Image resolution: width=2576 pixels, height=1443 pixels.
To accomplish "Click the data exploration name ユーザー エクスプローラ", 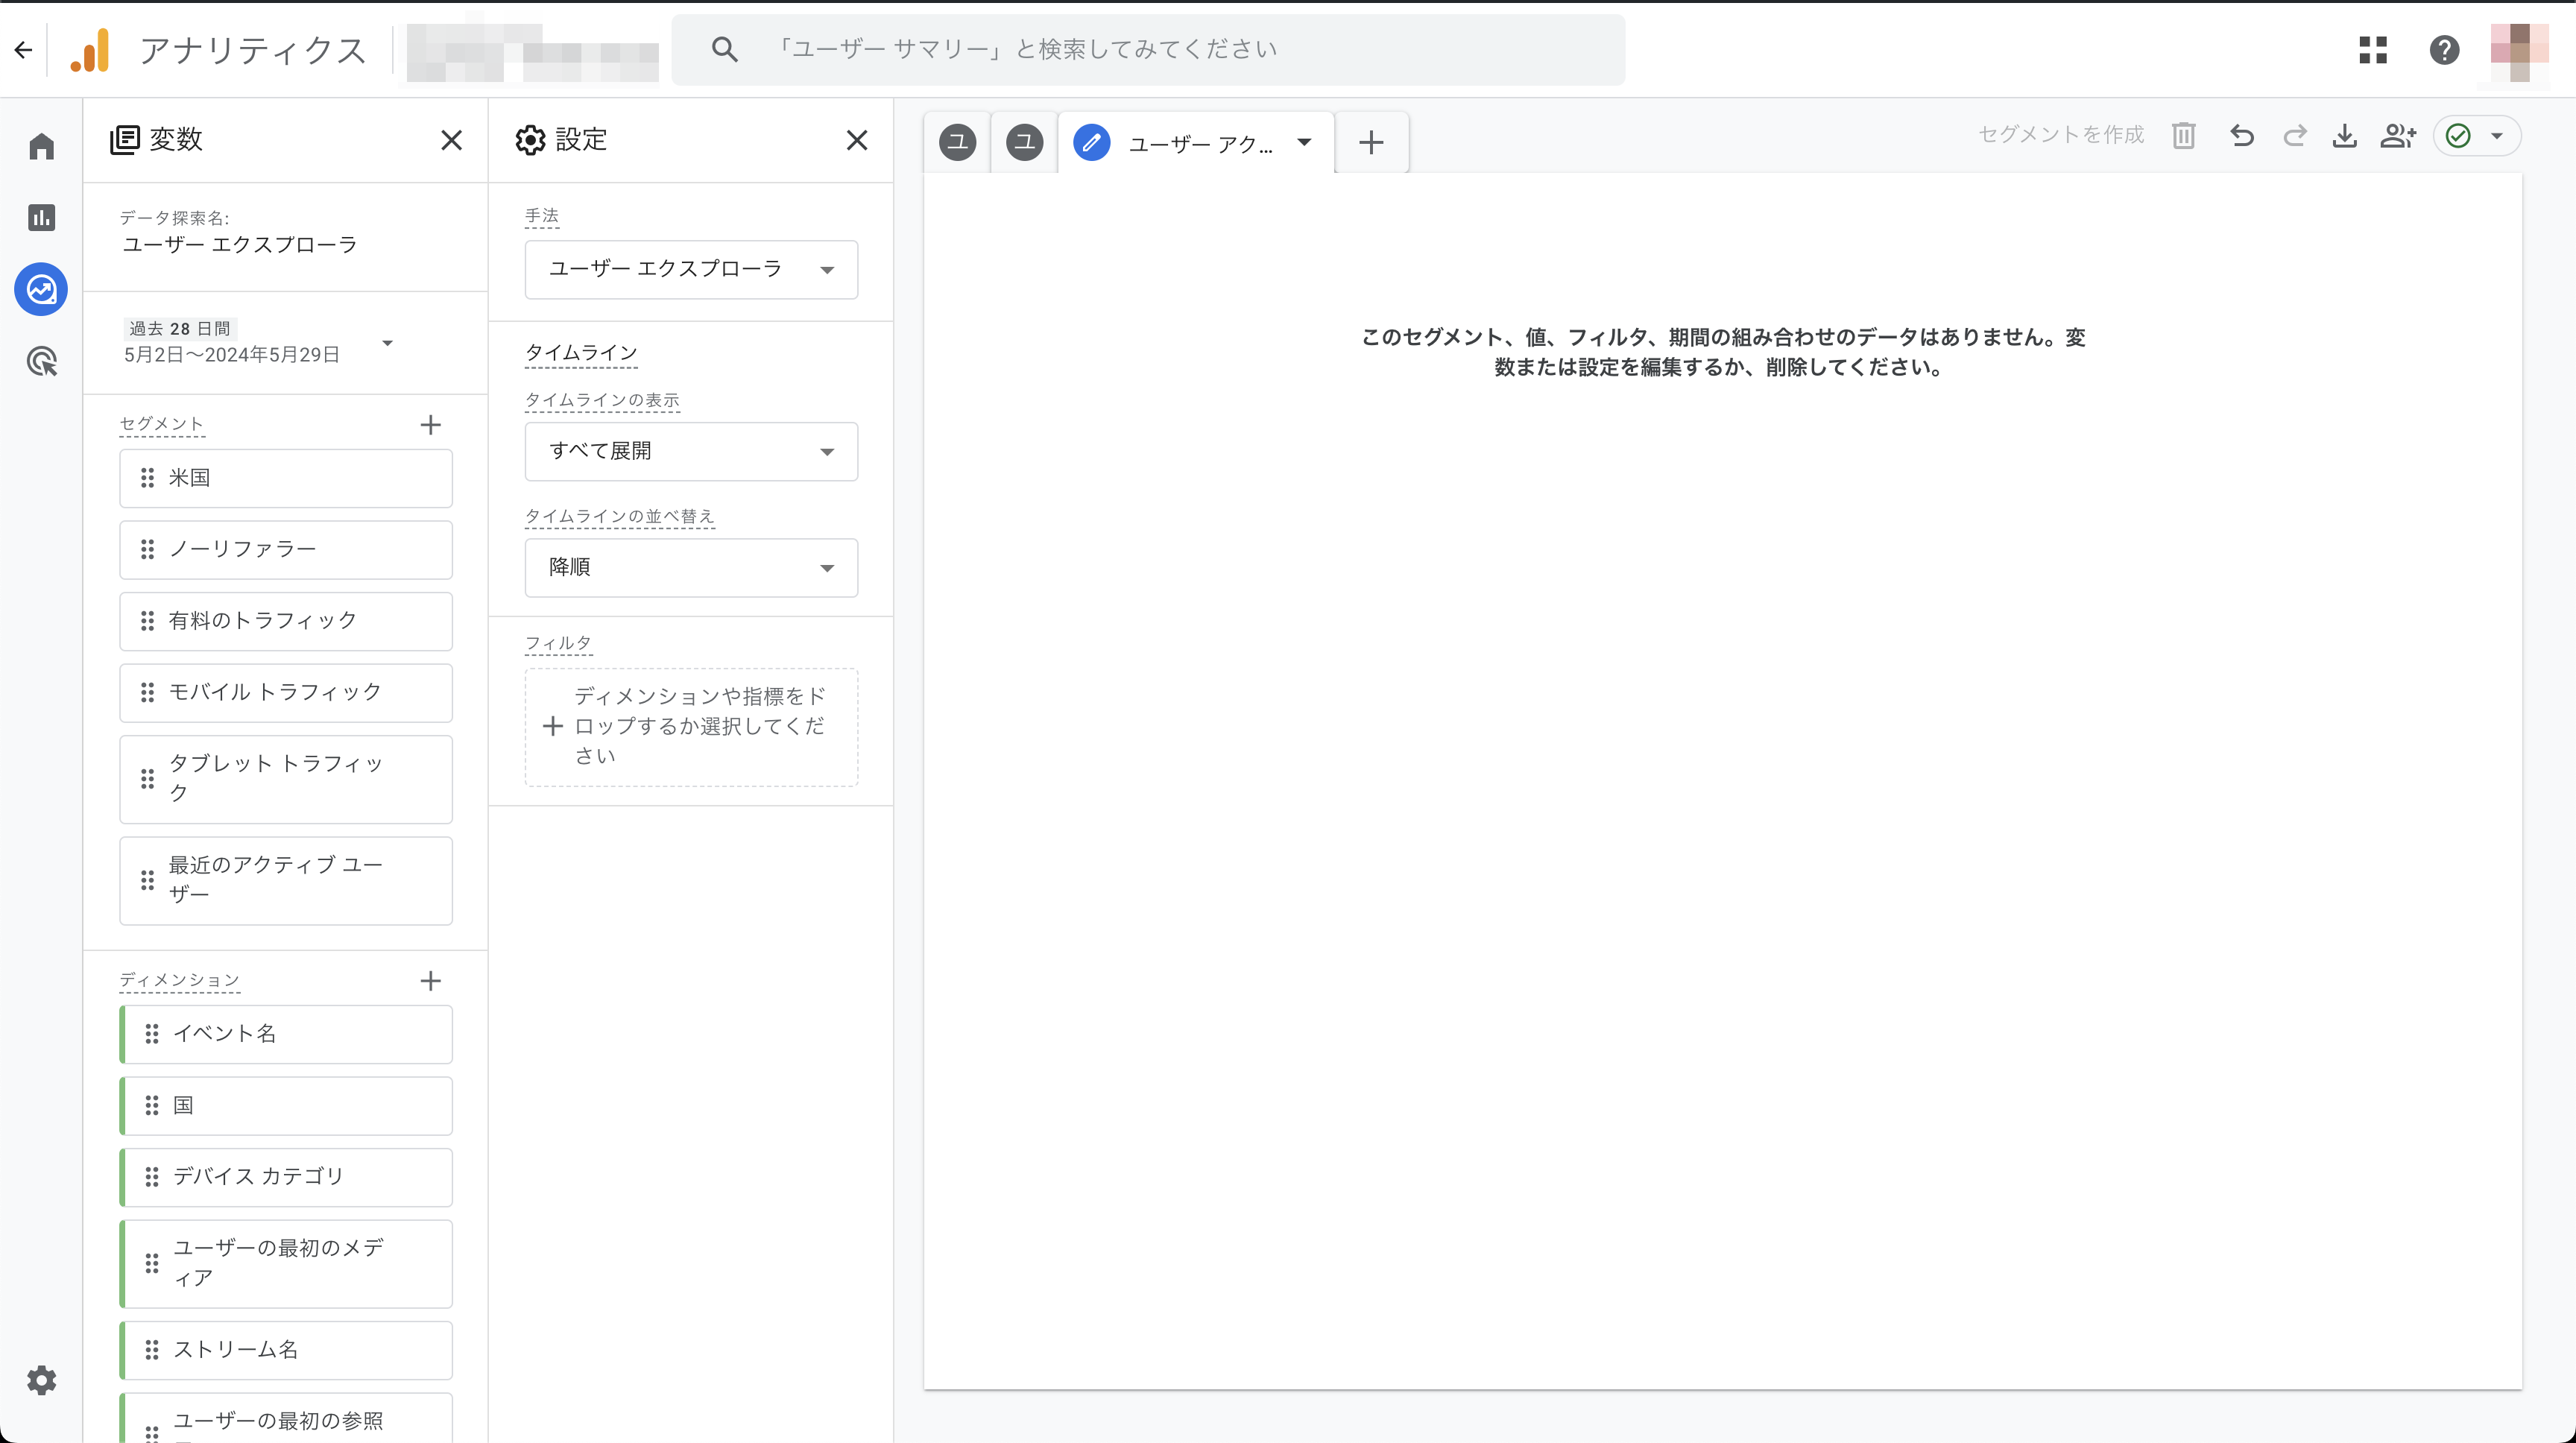I will pyautogui.click(x=240, y=245).
